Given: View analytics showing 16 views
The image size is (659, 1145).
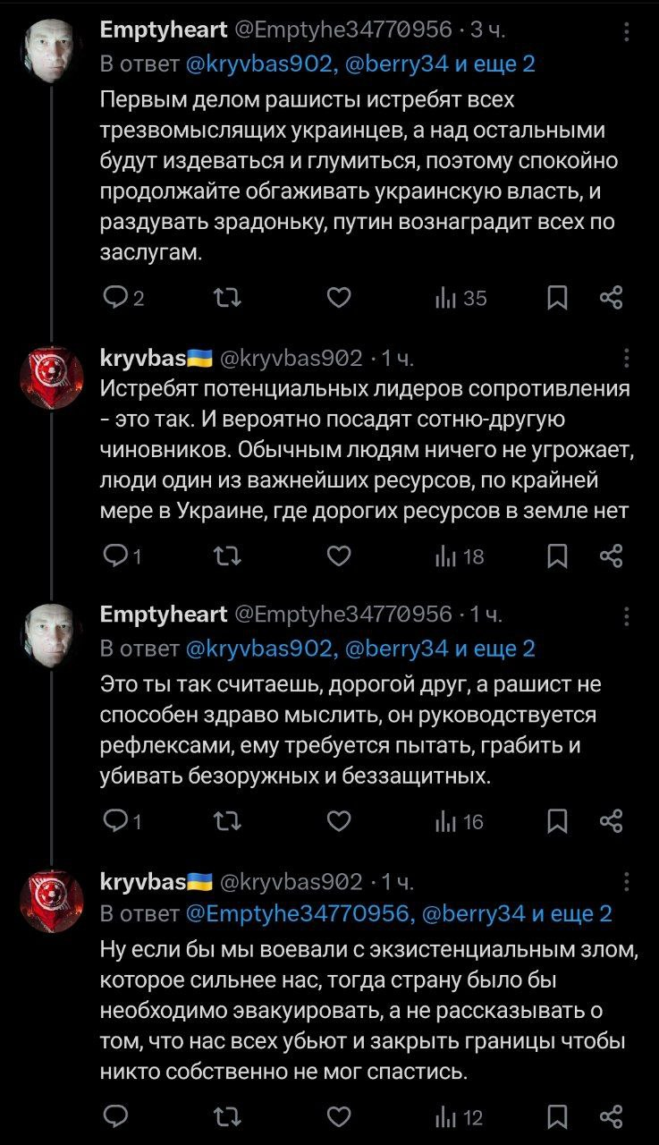Looking at the screenshot, I should coord(459,821).
